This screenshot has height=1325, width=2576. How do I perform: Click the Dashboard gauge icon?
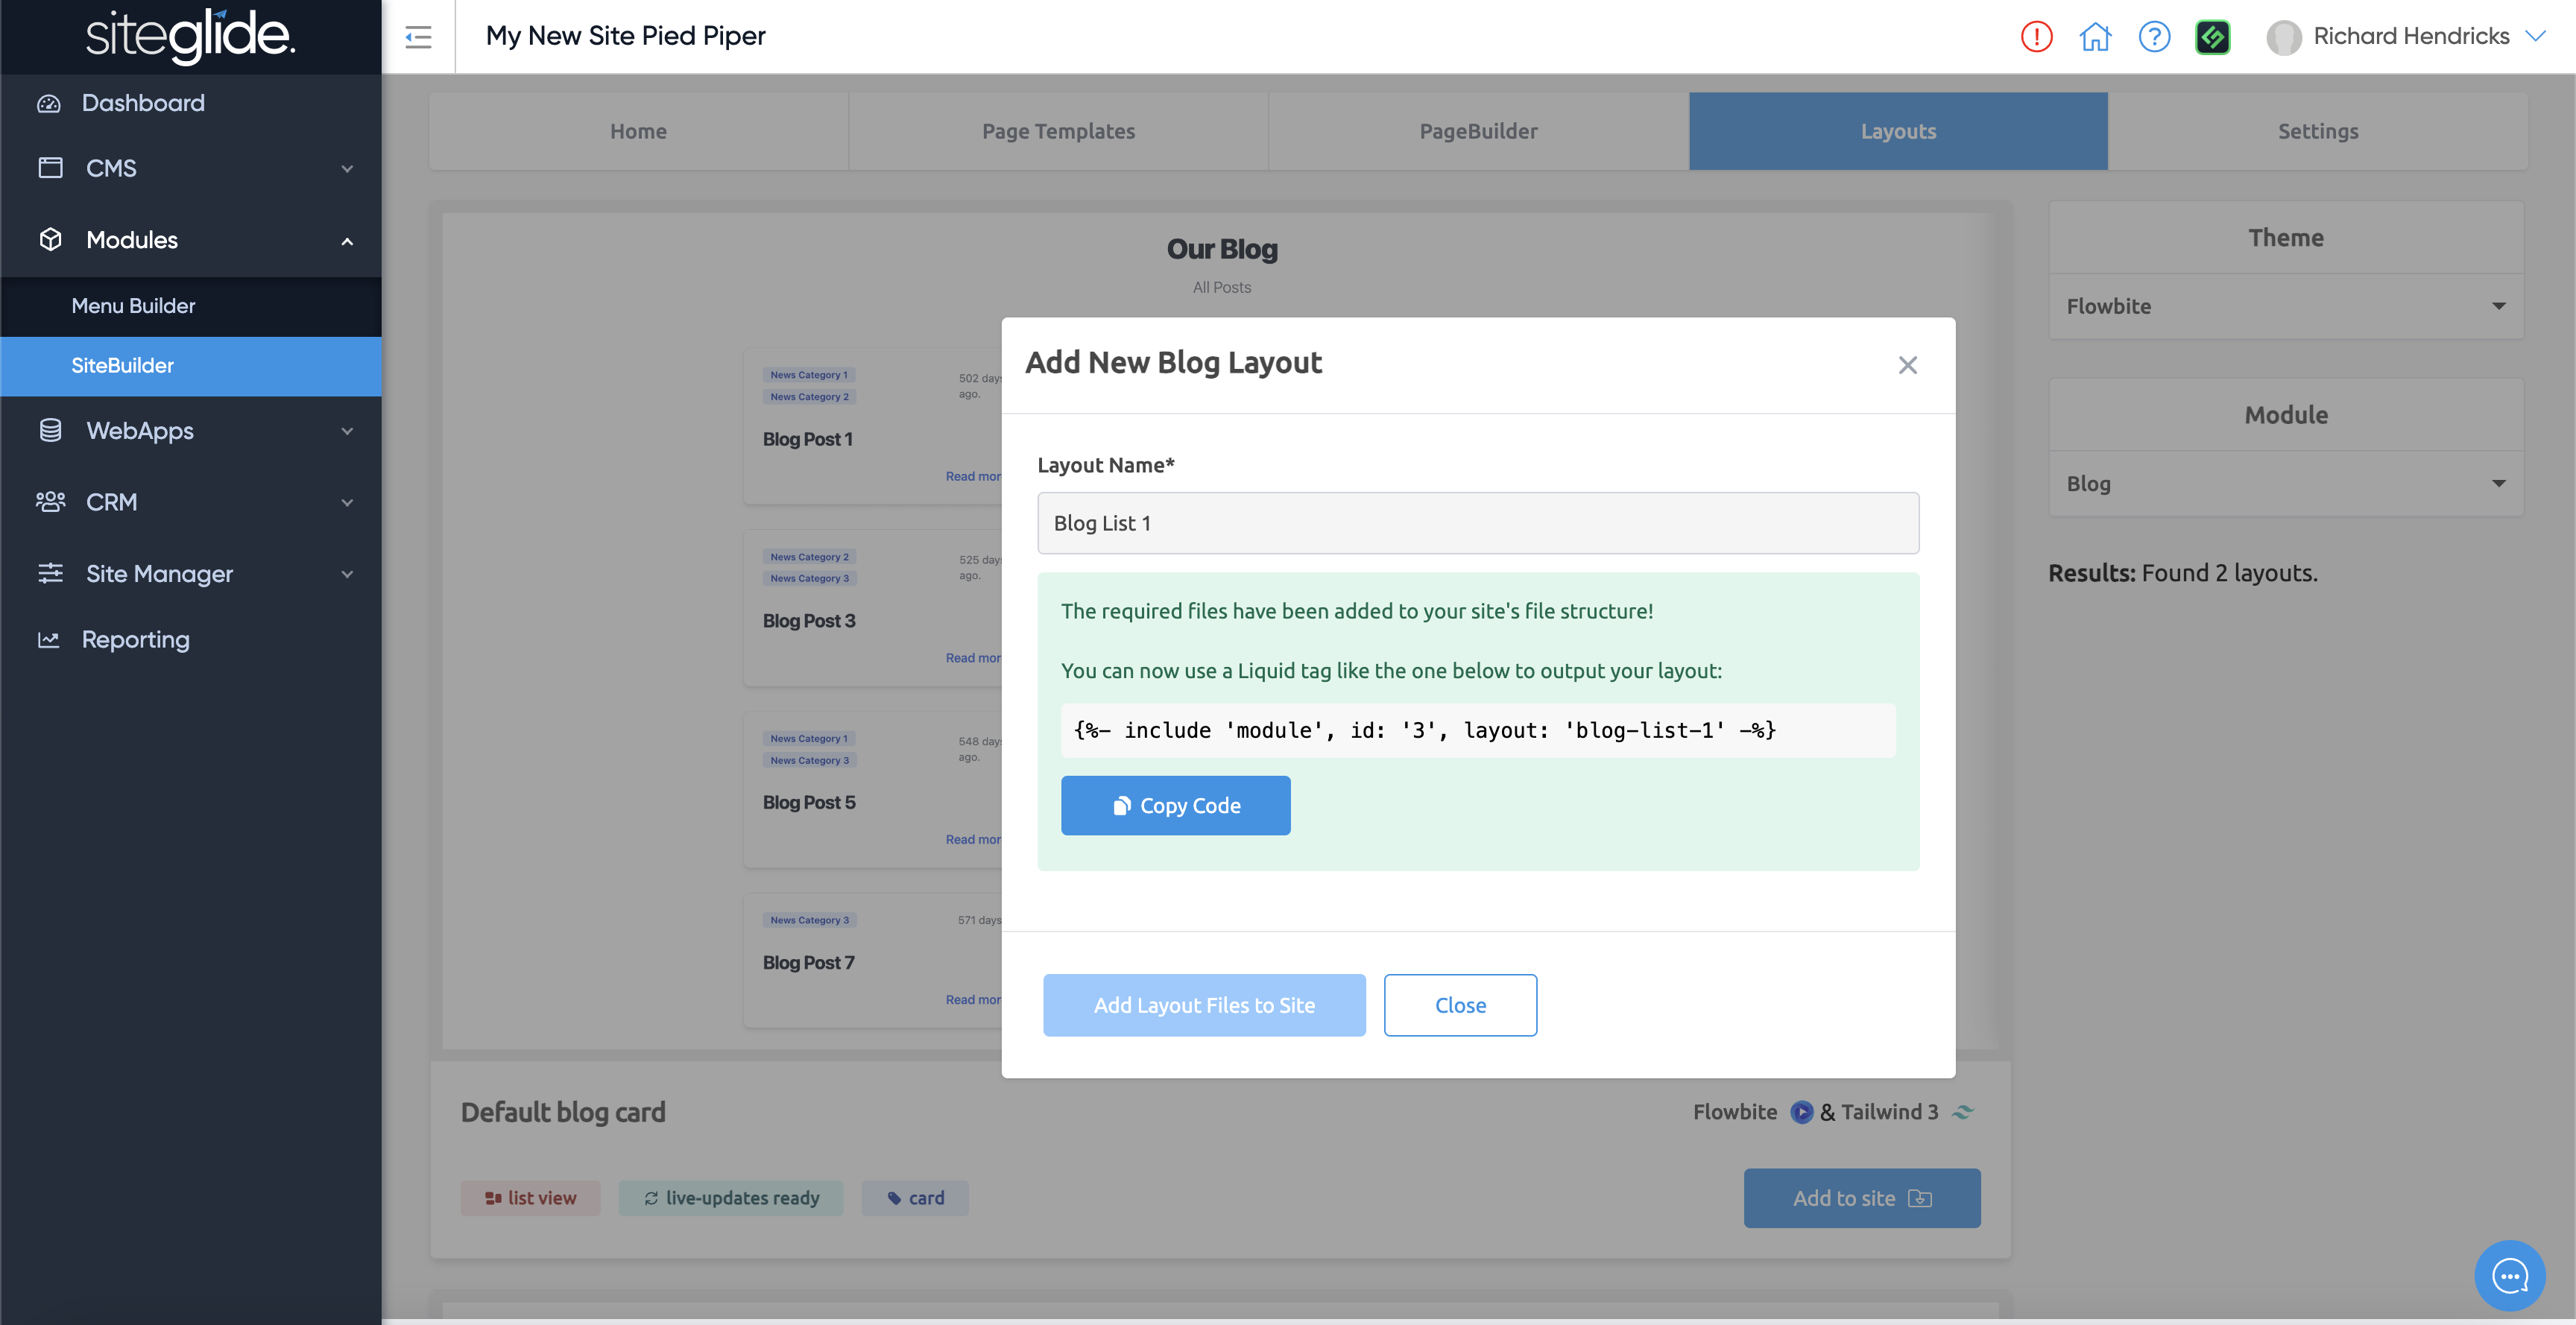pyautogui.click(x=49, y=103)
